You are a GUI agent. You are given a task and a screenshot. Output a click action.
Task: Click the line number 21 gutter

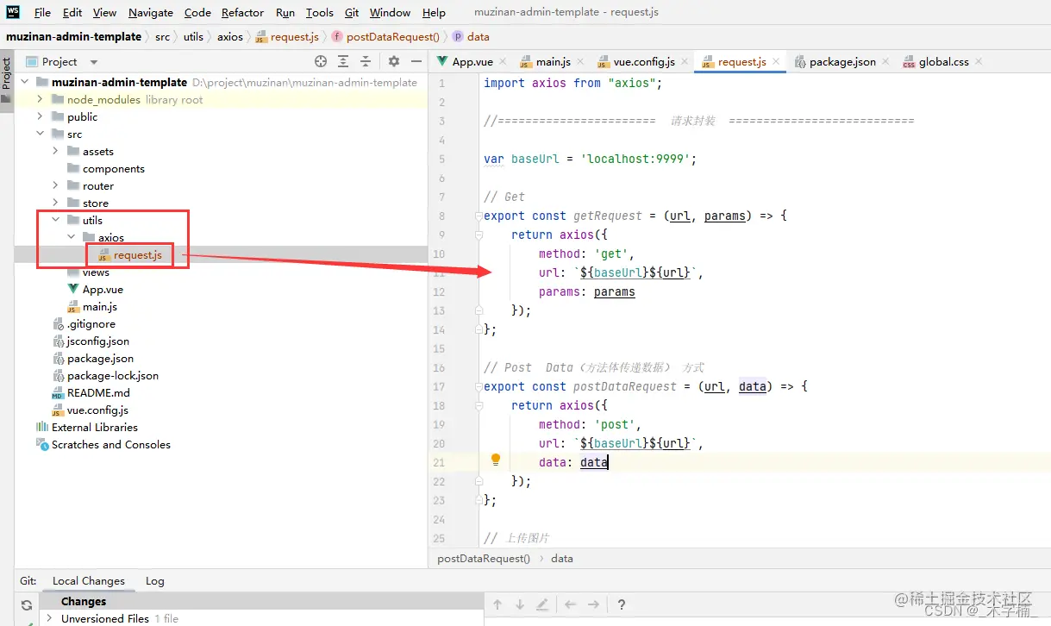440,462
